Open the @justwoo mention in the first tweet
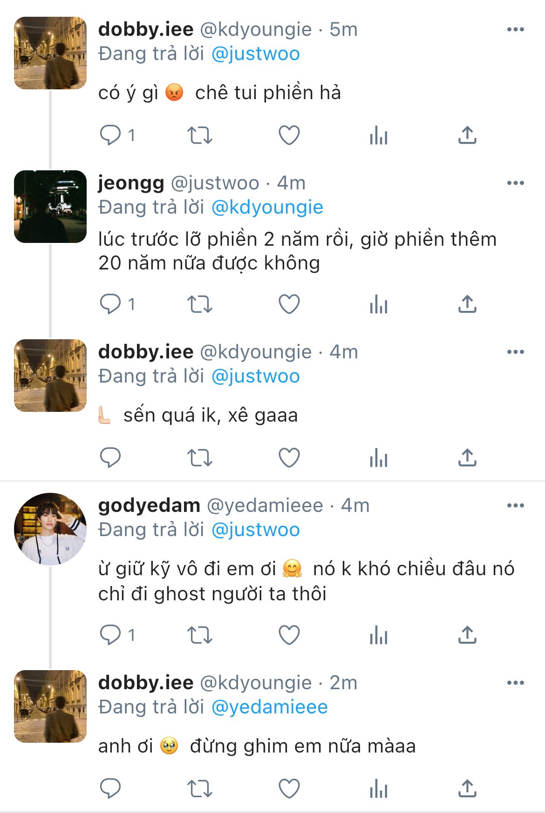Image resolution: width=545 pixels, height=813 pixels. coord(255,54)
